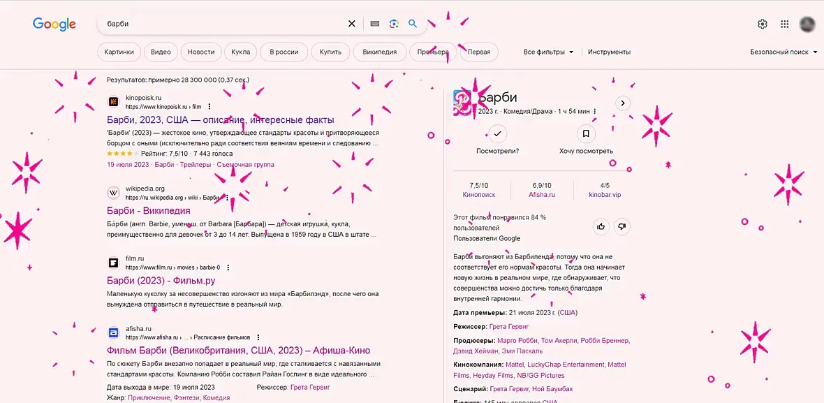The width and height of the screenshot is (824, 403).
Task: Open the Трейлеры sitelink under Kinopoisk
Action: [x=196, y=164]
